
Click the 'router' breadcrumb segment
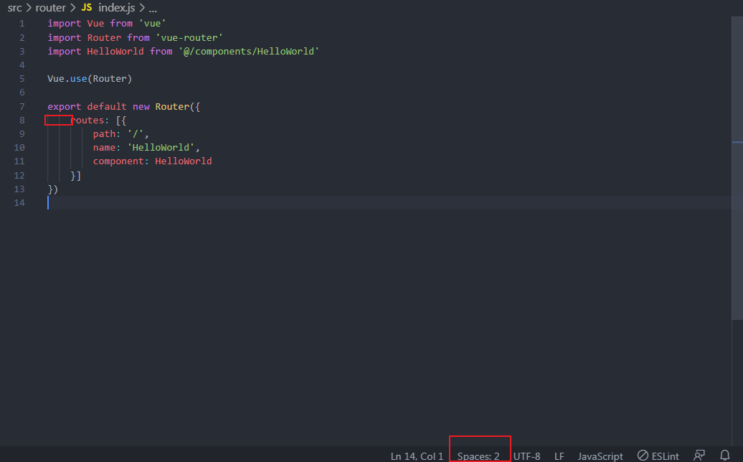pyautogui.click(x=51, y=8)
